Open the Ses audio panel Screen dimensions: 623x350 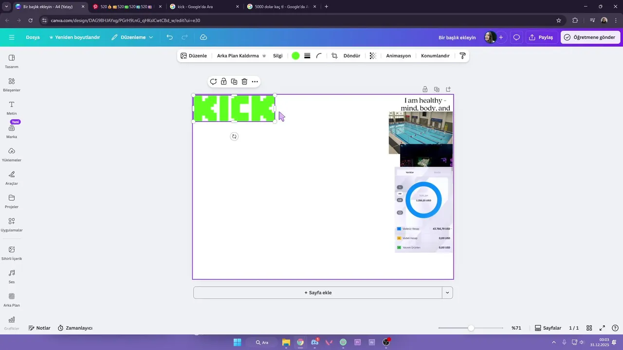(12, 276)
